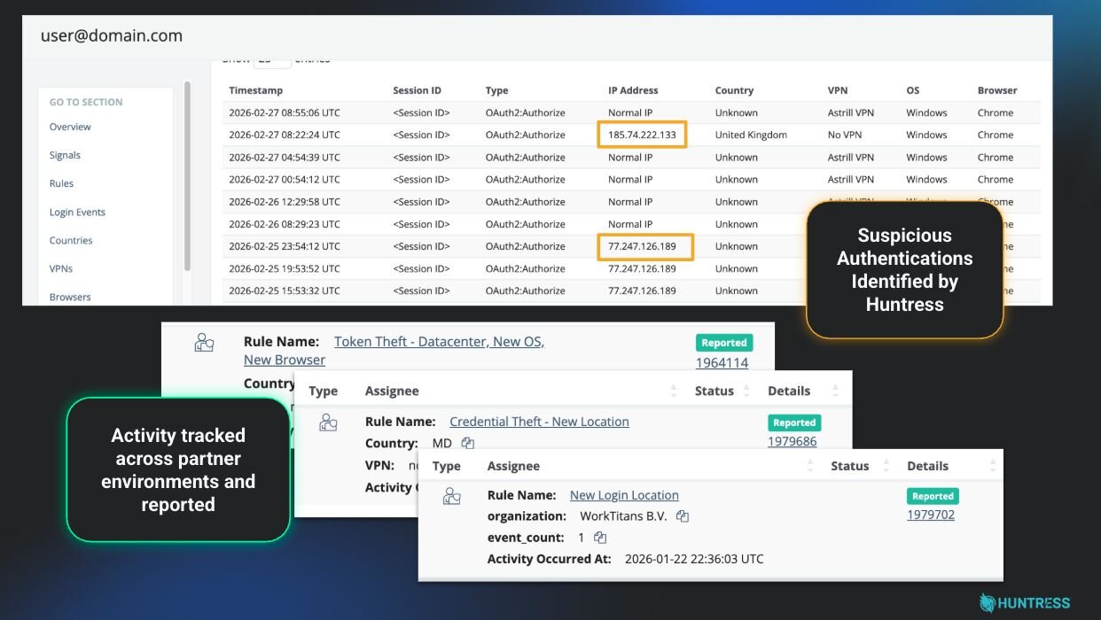Select Countries in the sidebar
The image size is (1101, 620).
(x=71, y=241)
